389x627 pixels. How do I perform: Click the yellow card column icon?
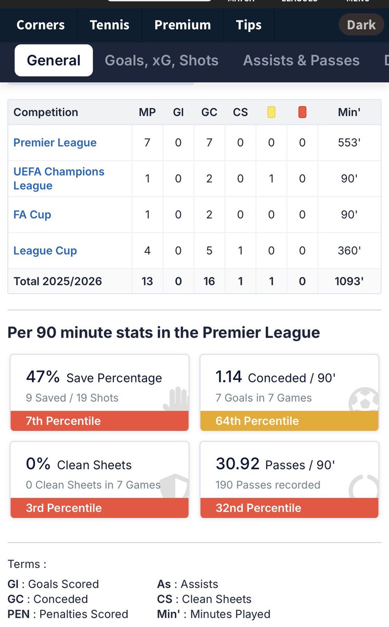[271, 112]
